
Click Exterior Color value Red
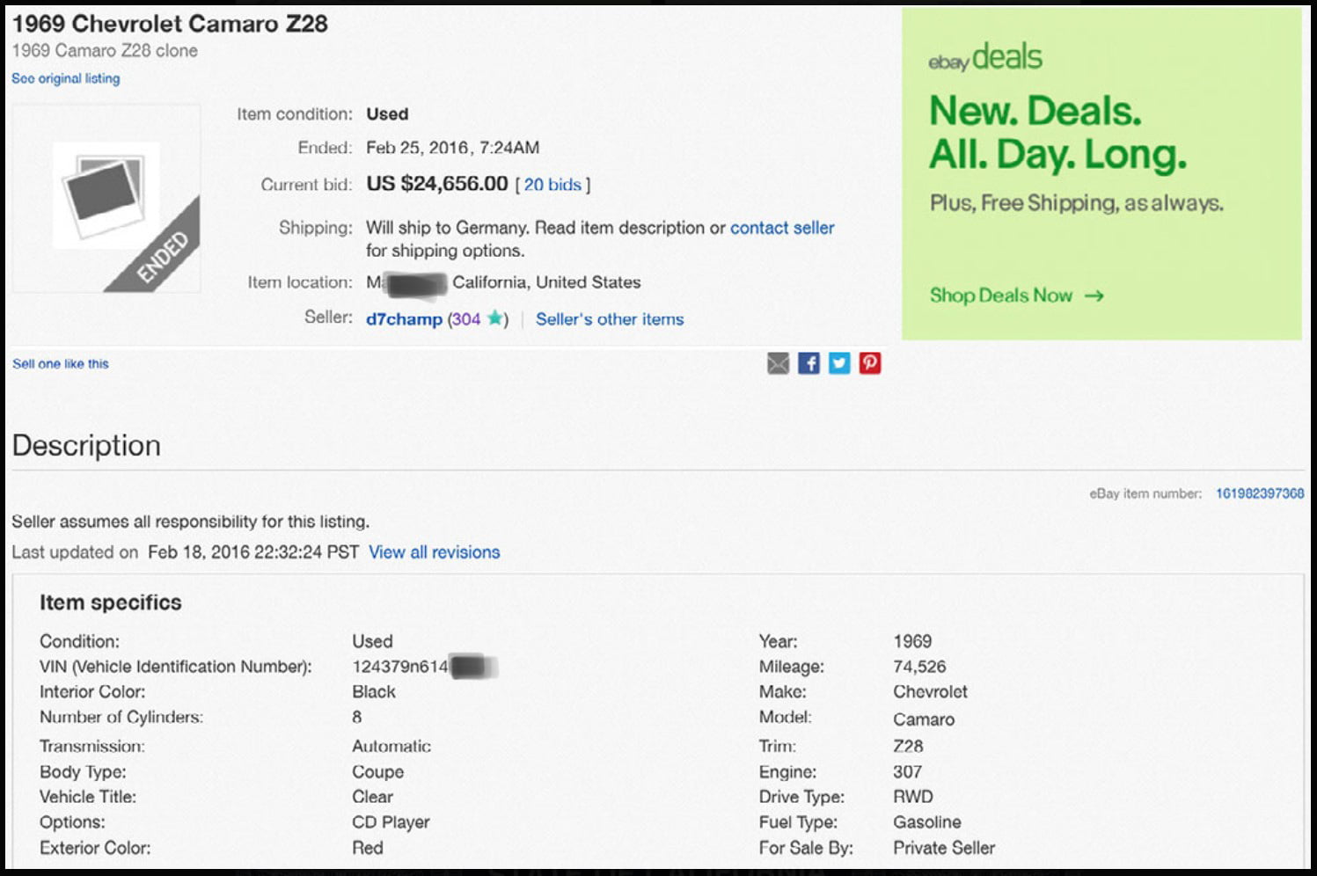[x=368, y=848]
